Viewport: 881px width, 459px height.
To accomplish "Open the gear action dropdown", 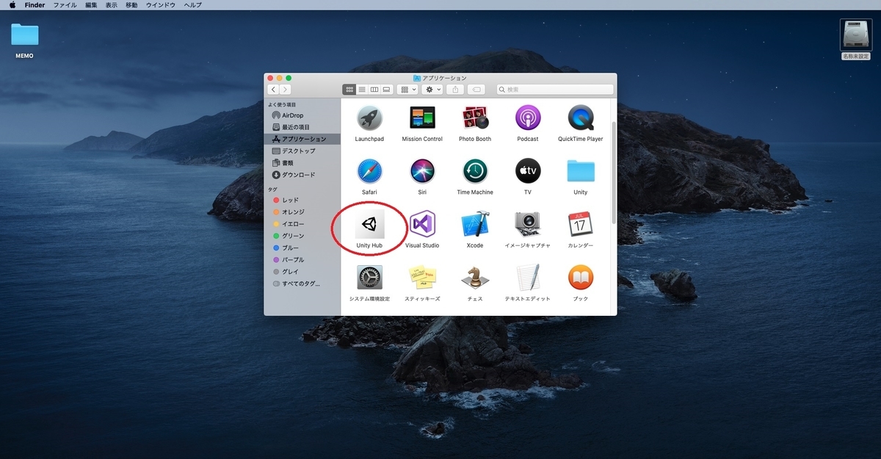I will click(432, 90).
